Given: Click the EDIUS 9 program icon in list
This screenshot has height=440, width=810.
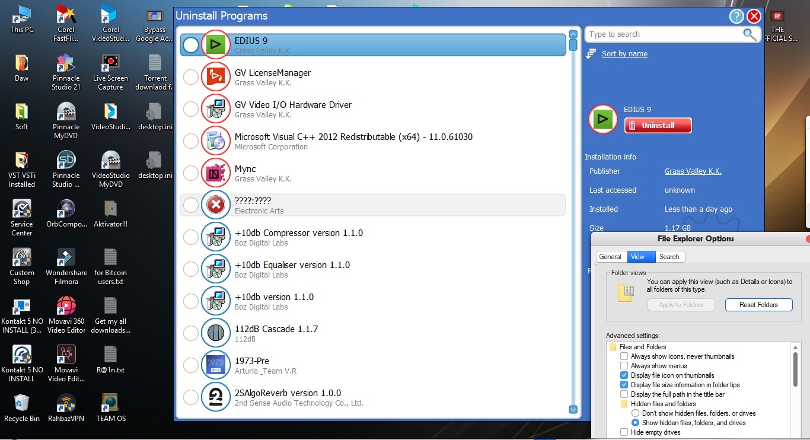Looking at the screenshot, I should click(216, 44).
